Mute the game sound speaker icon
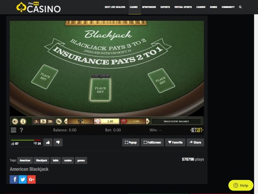This screenshot has height=194, width=258. click(x=15, y=122)
